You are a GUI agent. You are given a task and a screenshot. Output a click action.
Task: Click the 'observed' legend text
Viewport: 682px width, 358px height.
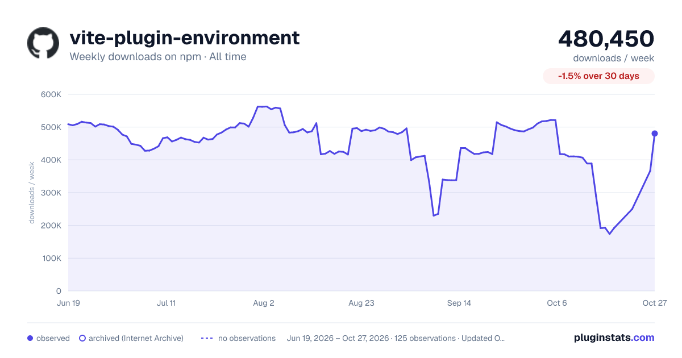pos(53,338)
